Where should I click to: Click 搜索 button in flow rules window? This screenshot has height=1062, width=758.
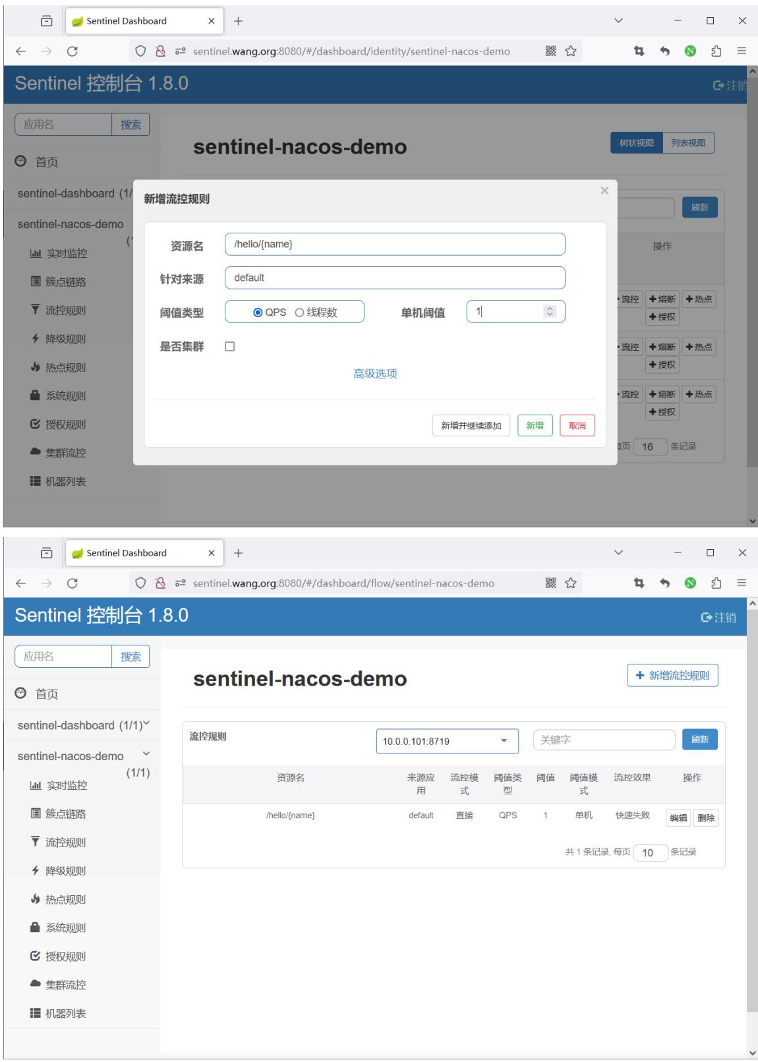(131, 657)
